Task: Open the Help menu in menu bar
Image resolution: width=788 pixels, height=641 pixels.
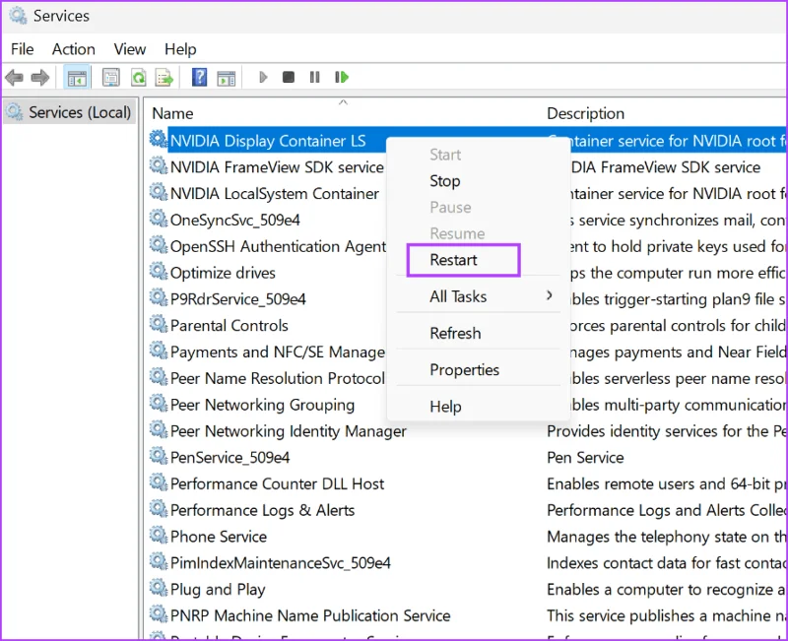Action: coord(180,49)
